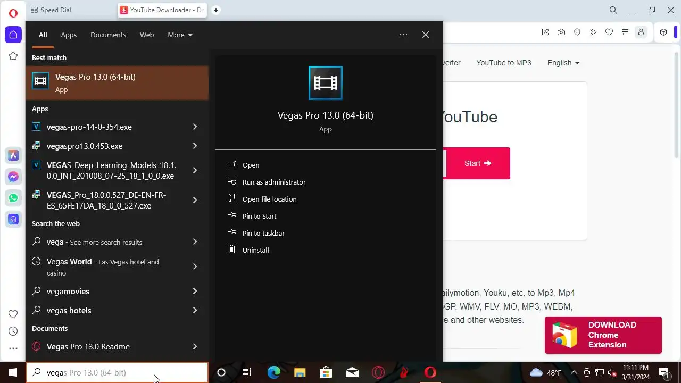Screen dimensions: 681x383
Task: Open the Opera home sidebar icon
Action: click(13, 35)
